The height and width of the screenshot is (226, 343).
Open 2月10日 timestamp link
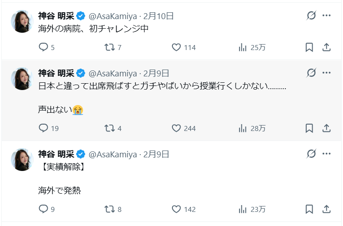click(x=158, y=16)
